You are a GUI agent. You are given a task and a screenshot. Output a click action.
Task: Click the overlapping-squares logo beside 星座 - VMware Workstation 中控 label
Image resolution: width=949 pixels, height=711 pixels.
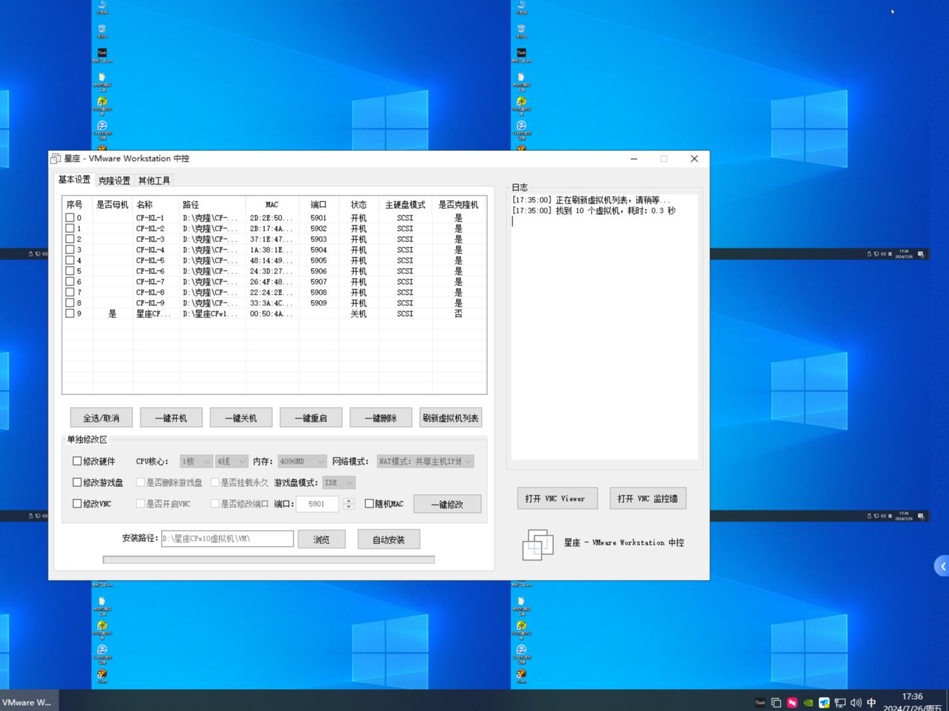click(538, 545)
